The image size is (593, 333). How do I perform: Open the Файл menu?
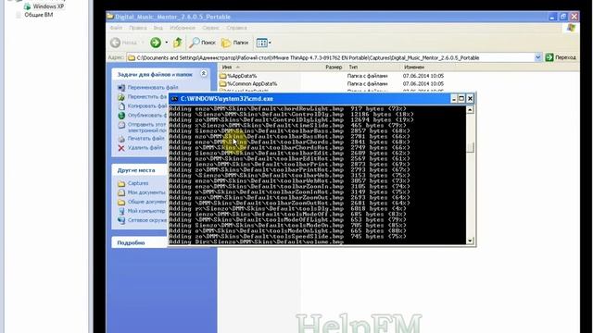point(116,28)
